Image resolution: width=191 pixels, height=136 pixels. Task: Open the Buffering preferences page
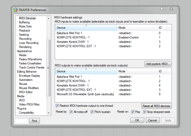pyautogui.click(x=24, y=22)
